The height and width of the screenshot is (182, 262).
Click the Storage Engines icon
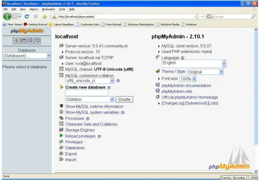(x=61, y=129)
